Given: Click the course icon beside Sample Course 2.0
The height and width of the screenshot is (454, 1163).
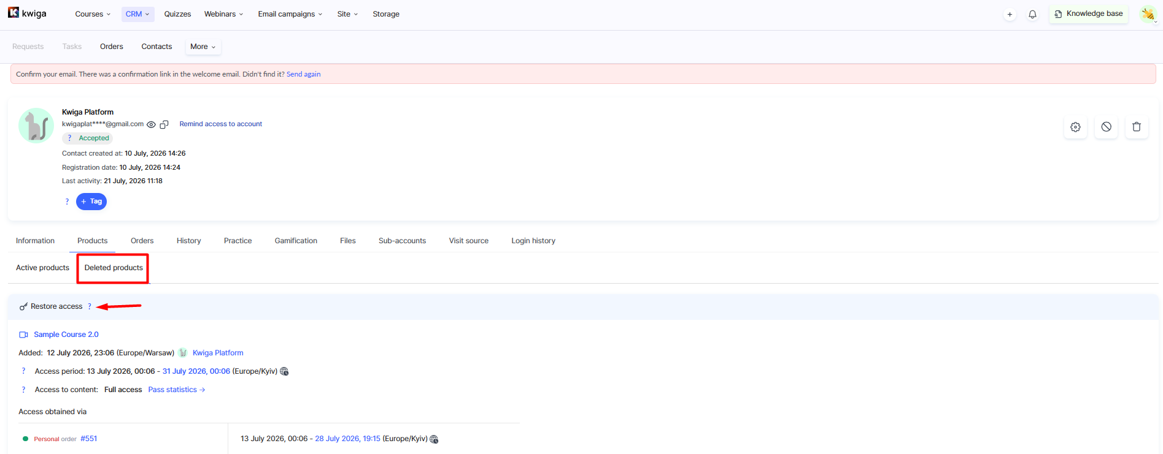Looking at the screenshot, I should [x=24, y=335].
